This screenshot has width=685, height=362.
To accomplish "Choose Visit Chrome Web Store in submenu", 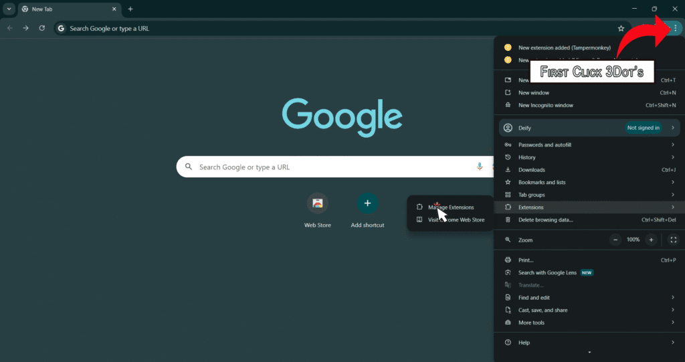I will (450, 220).
